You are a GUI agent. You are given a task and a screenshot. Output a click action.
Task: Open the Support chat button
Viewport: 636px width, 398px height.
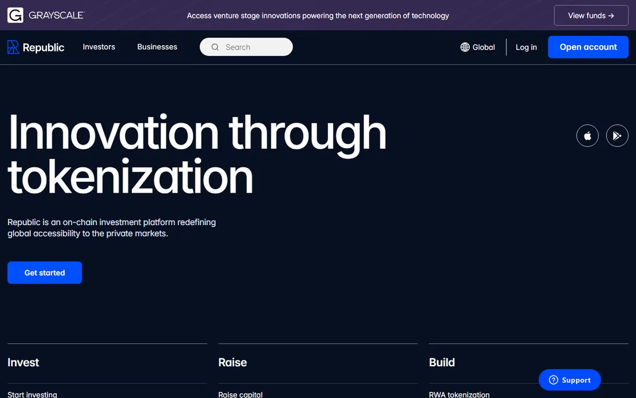coord(570,379)
